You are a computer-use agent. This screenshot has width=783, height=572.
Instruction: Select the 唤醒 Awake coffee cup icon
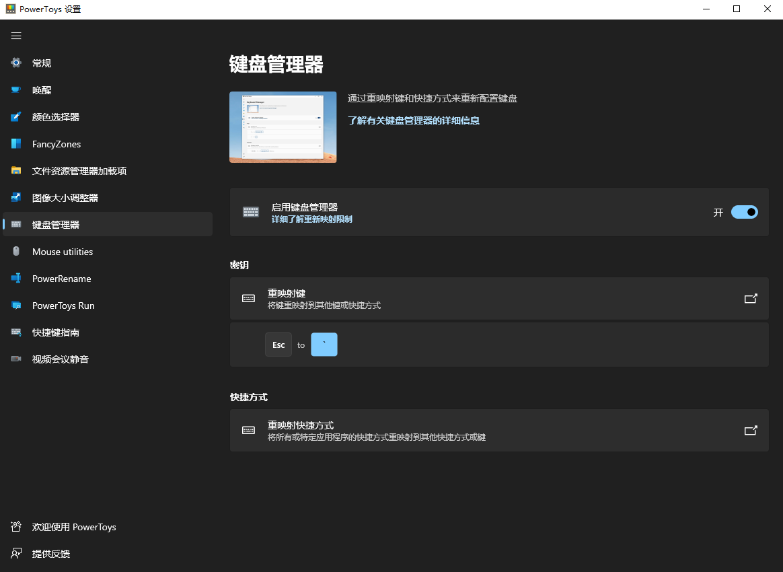(16, 90)
